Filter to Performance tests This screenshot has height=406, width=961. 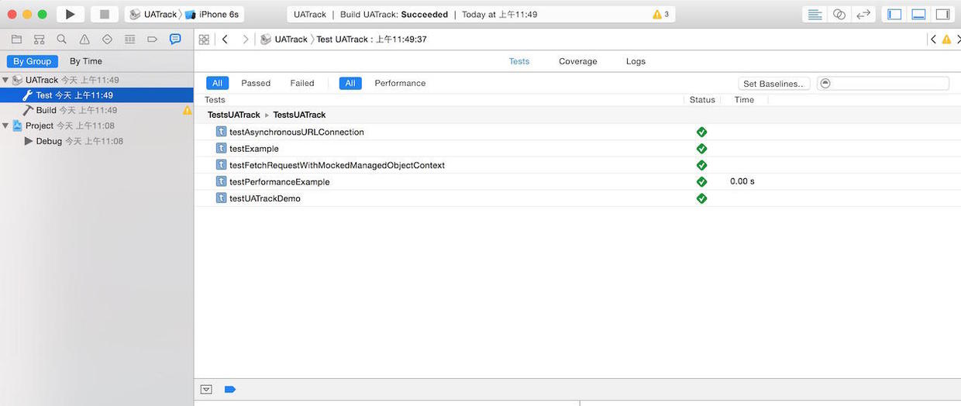pyautogui.click(x=400, y=83)
